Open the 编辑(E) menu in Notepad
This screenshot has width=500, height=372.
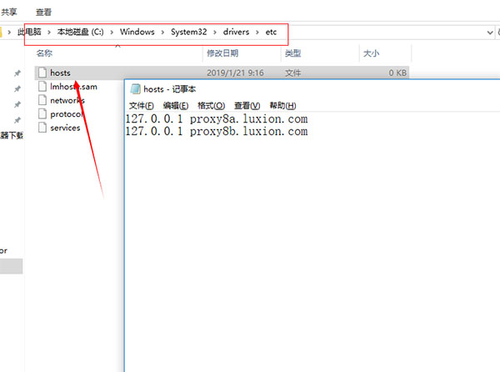pos(176,106)
